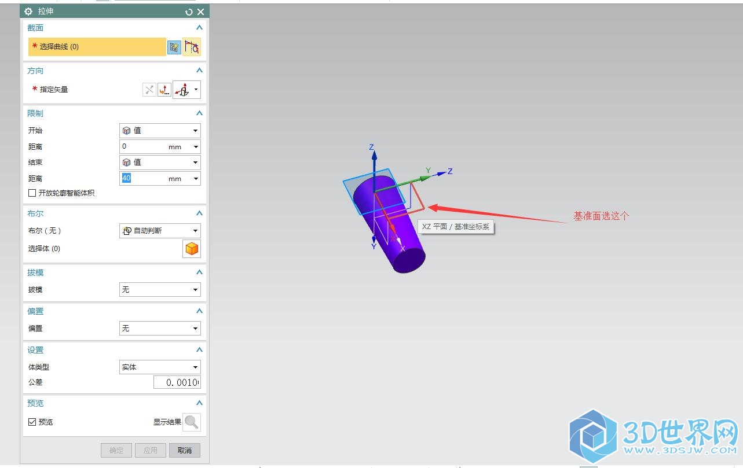Click the 确定 button
The height and width of the screenshot is (468, 743).
tap(116, 450)
